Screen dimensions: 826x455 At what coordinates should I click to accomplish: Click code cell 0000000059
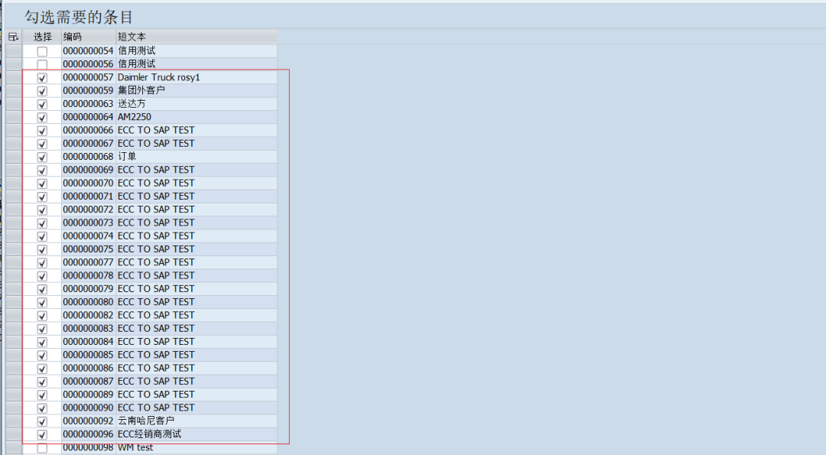pyautogui.click(x=88, y=90)
